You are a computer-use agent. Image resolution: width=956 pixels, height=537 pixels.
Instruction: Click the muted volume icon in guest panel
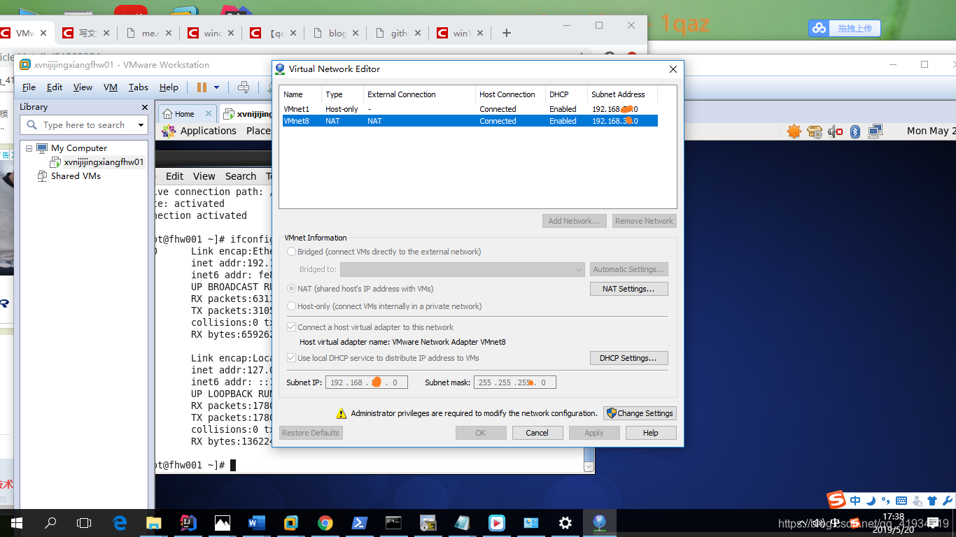pos(835,131)
